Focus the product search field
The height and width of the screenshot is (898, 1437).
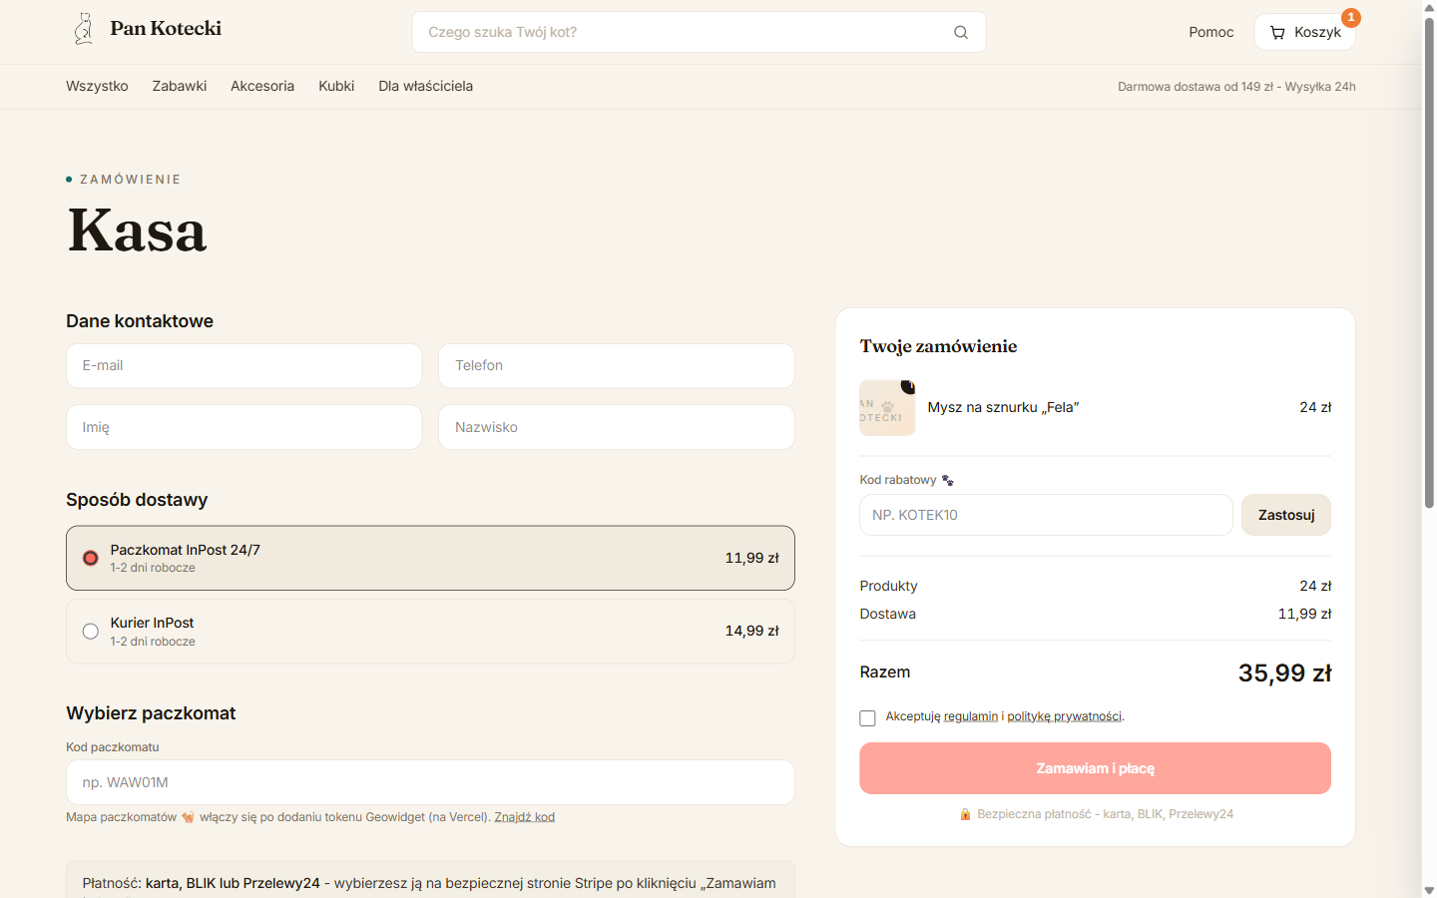(699, 32)
